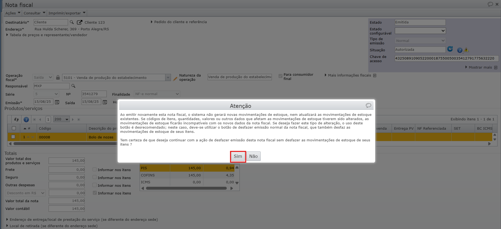Screen dimensions: 501x229
Task: Click Não to cancel the action
Action: click(254, 156)
